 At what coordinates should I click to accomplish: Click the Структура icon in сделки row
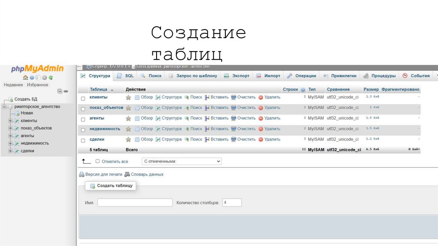[x=158, y=139]
